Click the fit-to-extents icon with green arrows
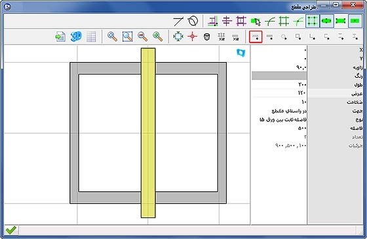Image resolution: width=367 pixels, height=239 pixels. (178, 37)
